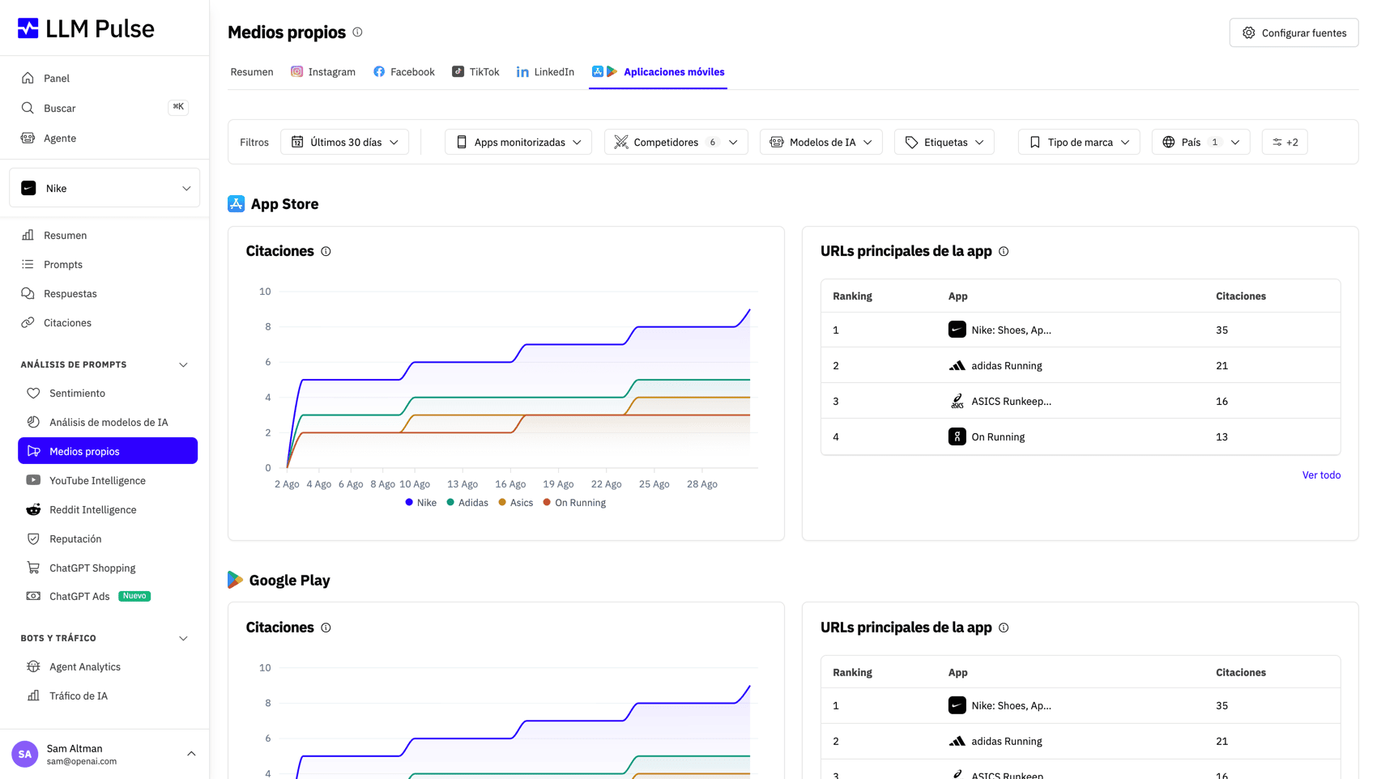
Task: Switch to the Instagram tab
Action: click(323, 72)
